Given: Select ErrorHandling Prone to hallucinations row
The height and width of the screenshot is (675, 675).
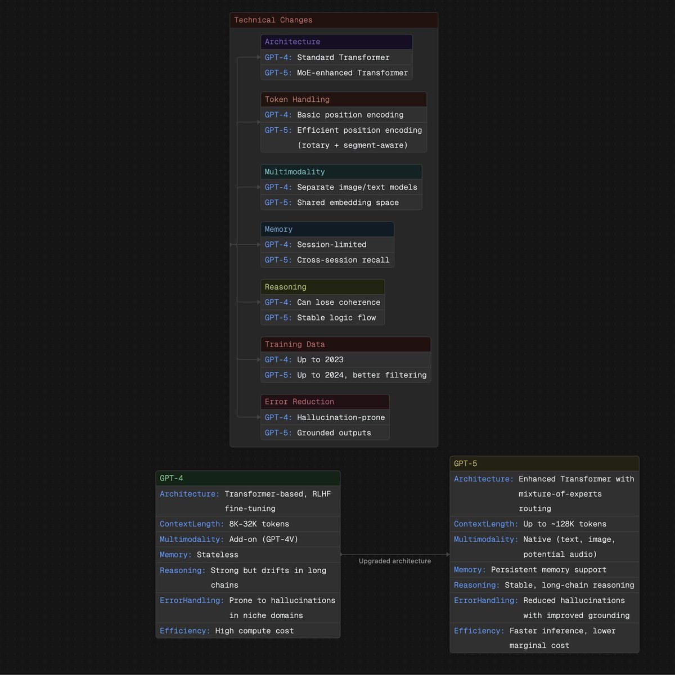Looking at the screenshot, I should click(x=248, y=608).
